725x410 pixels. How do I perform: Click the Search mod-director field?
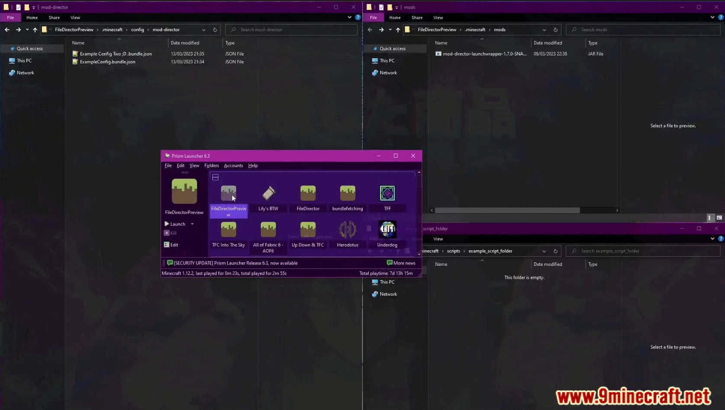292,29
